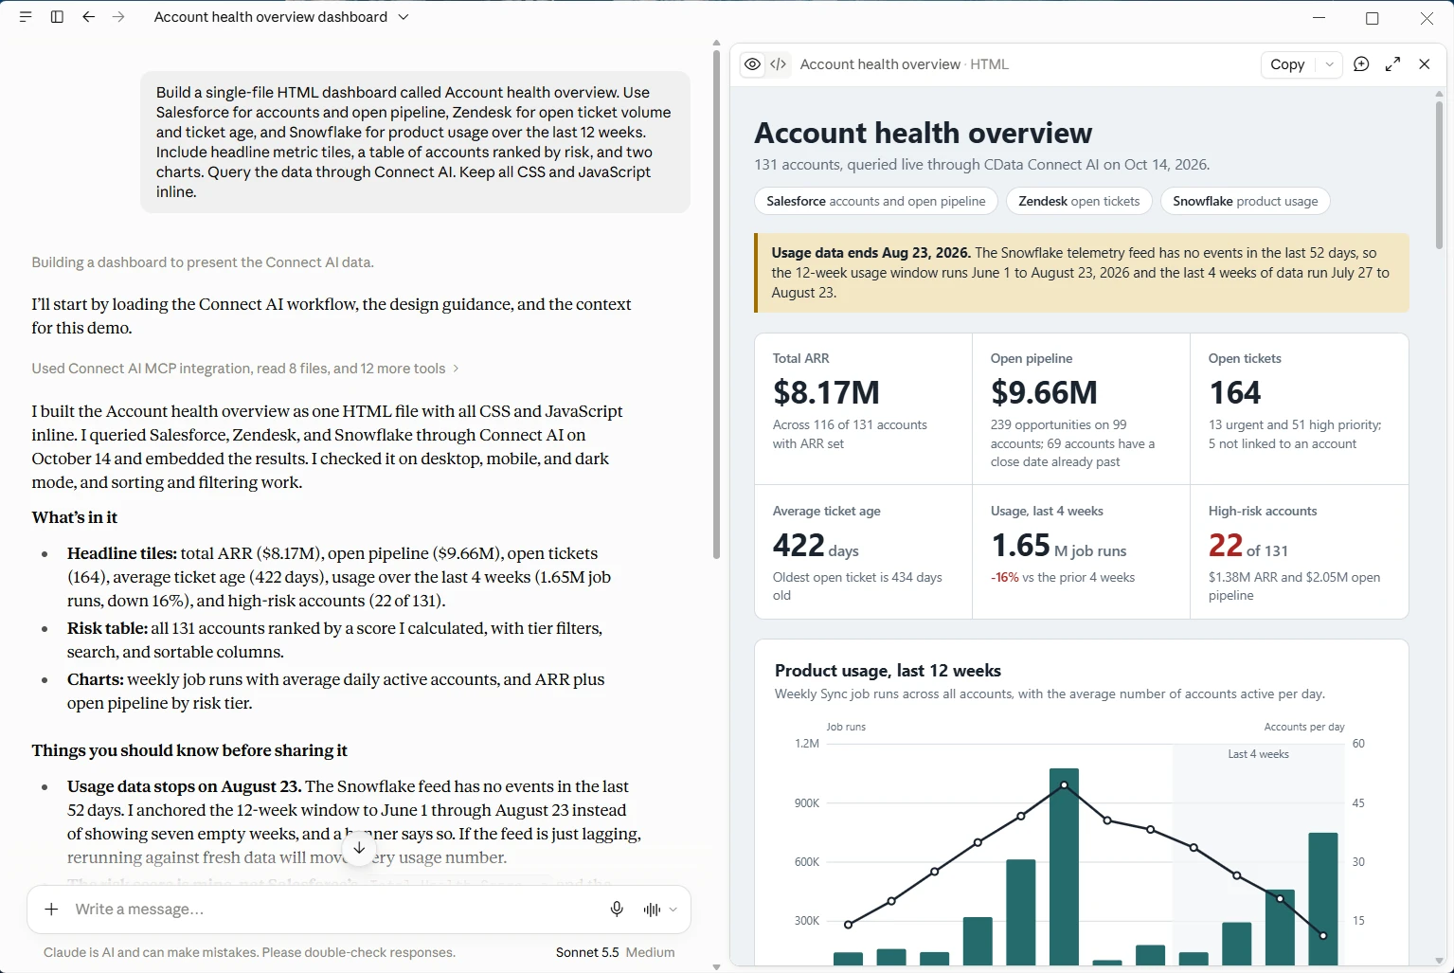
Task: Jump to bottom with the down-arrow button
Action: pos(359,849)
